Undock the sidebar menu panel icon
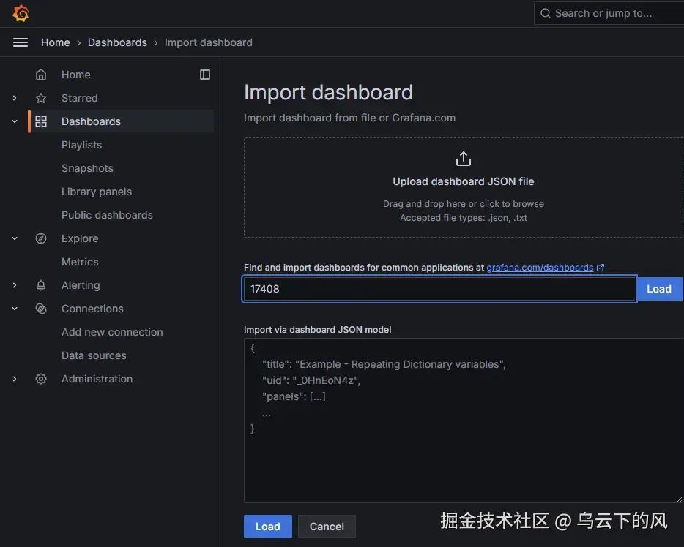 (x=204, y=75)
